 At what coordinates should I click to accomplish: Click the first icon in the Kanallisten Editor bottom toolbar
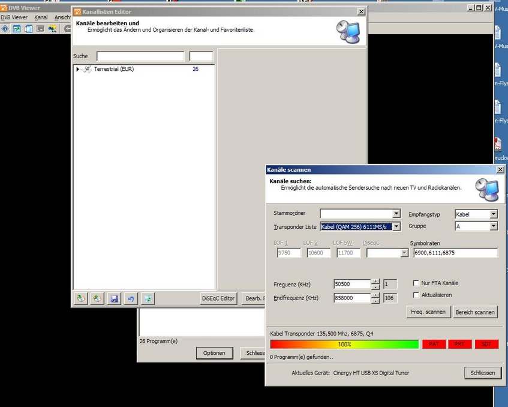80,298
